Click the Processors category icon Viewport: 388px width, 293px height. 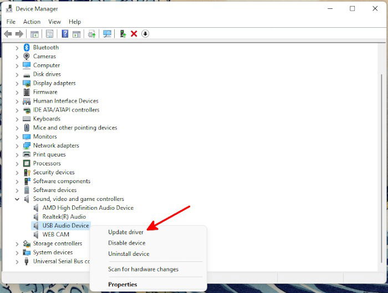[27, 163]
